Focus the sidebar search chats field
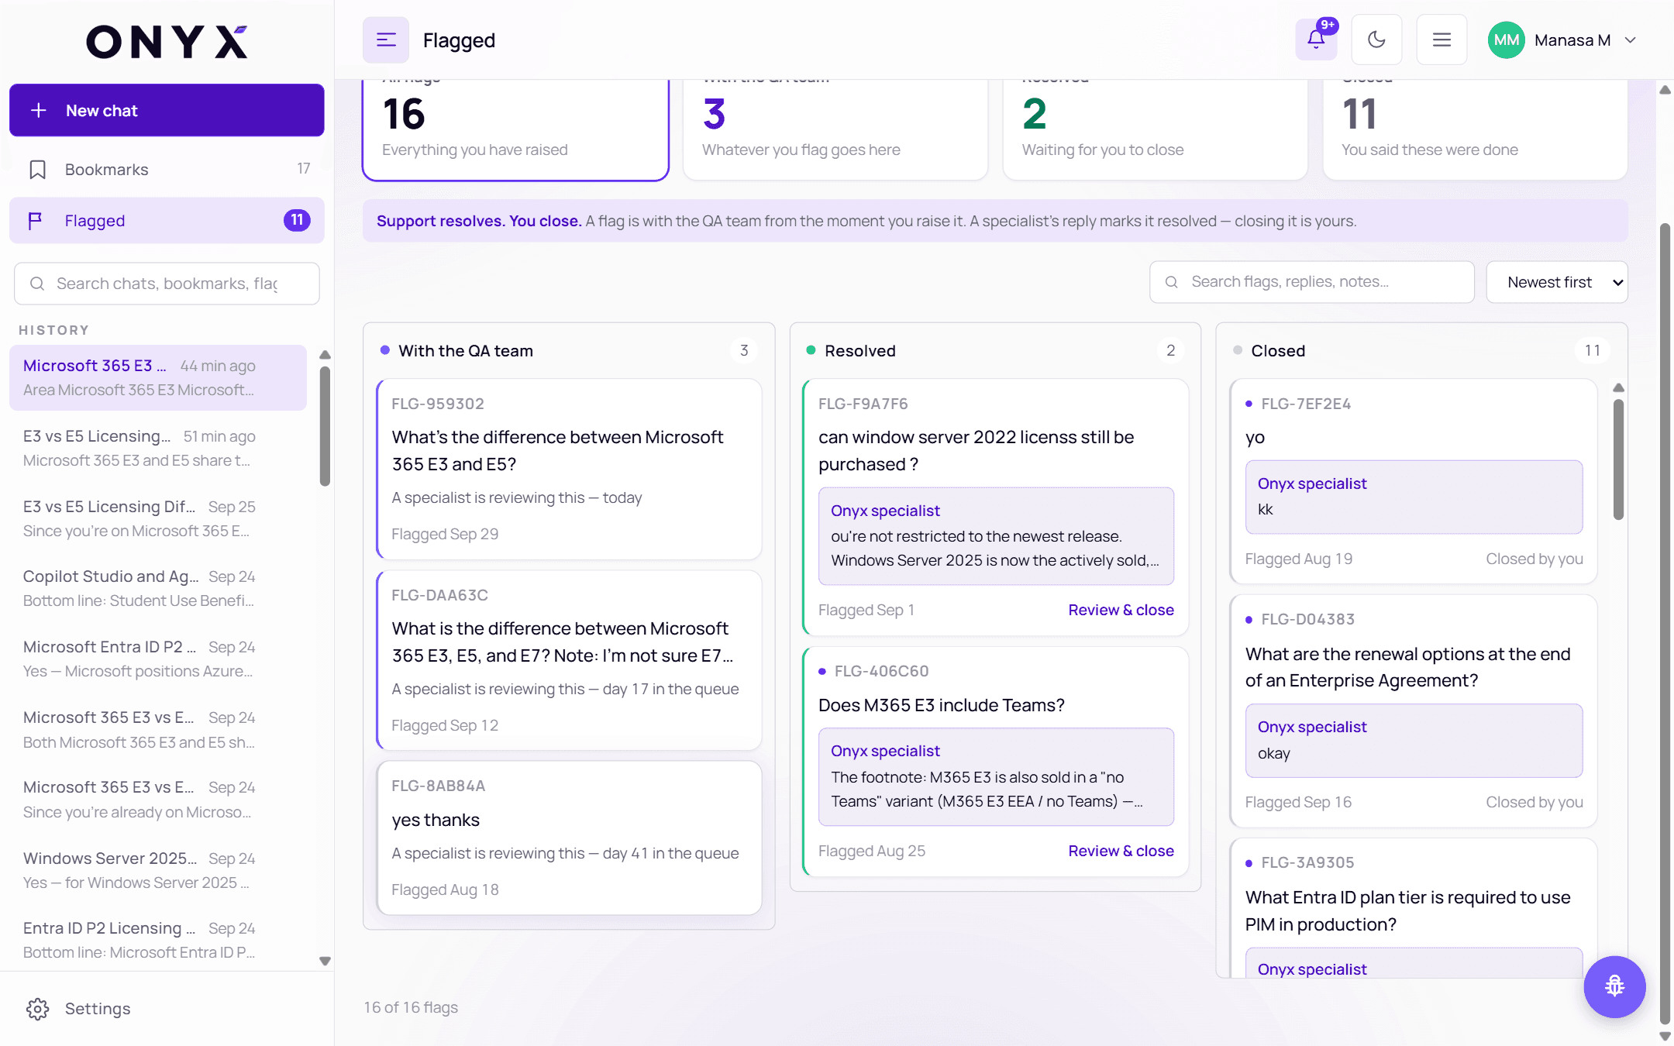 [x=167, y=284]
